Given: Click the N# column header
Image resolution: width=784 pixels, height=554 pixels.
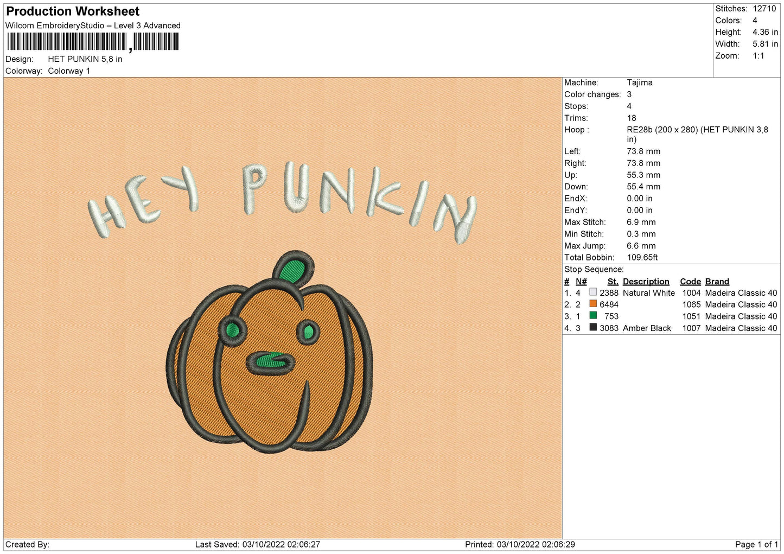Looking at the screenshot, I should pyautogui.click(x=581, y=282).
